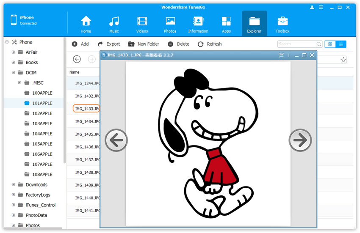Open the Apps section icon
The height and width of the screenshot is (233, 360).
pos(226,21)
